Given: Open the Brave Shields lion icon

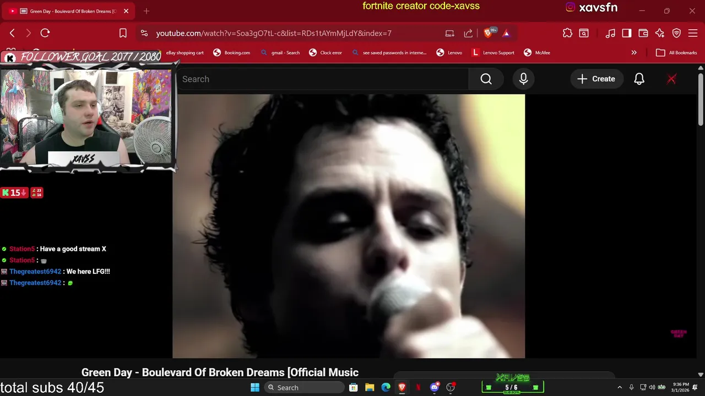Looking at the screenshot, I should [487, 33].
